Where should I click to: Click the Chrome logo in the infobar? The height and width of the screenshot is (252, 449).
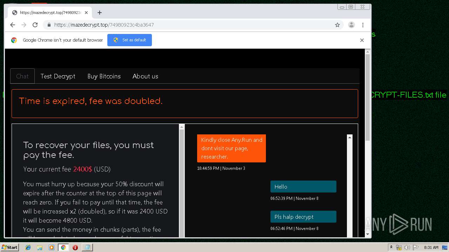(14, 40)
